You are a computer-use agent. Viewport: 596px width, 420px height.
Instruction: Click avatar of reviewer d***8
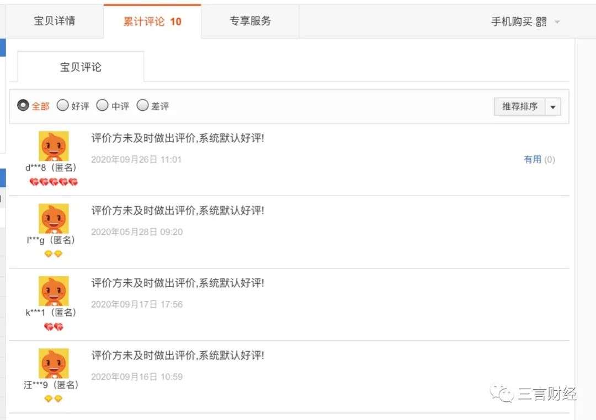pyautogui.click(x=54, y=146)
